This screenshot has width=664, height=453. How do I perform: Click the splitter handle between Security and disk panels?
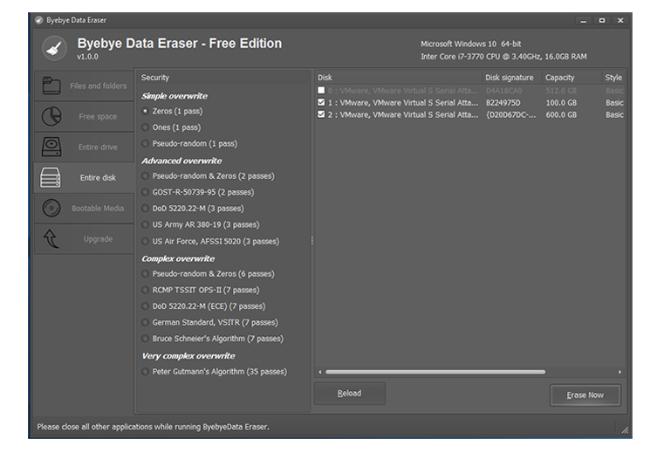click(x=312, y=241)
